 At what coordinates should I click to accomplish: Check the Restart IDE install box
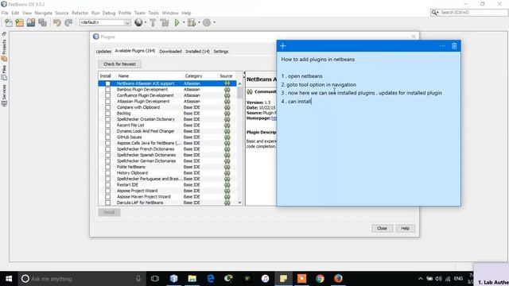pos(108,185)
